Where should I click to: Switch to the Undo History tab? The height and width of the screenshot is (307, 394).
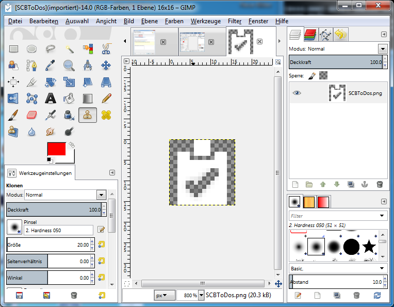pyautogui.click(x=340, y=35)
